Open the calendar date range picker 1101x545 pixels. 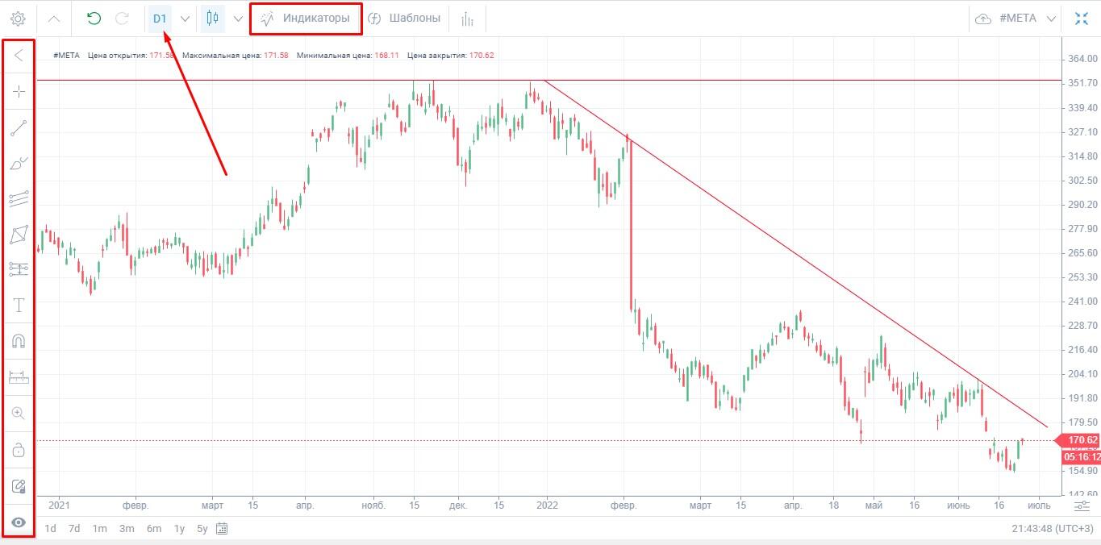222,529
